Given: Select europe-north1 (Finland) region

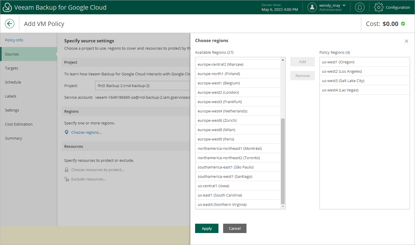Looking at the screenshot, I should click(x=238, y=74).
